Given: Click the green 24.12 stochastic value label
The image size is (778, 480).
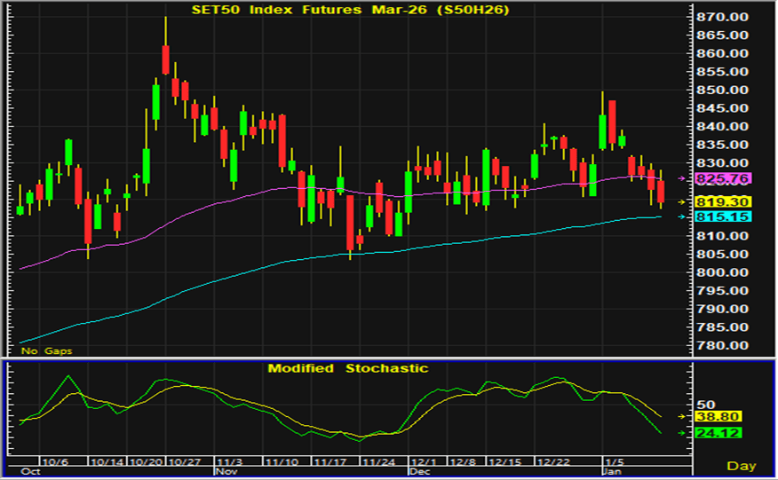Looking at the screenshot, I should 712,433.
